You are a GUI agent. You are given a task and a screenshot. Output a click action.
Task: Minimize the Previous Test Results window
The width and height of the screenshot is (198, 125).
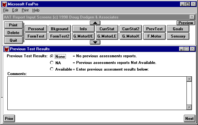click(x=181, y=49)
